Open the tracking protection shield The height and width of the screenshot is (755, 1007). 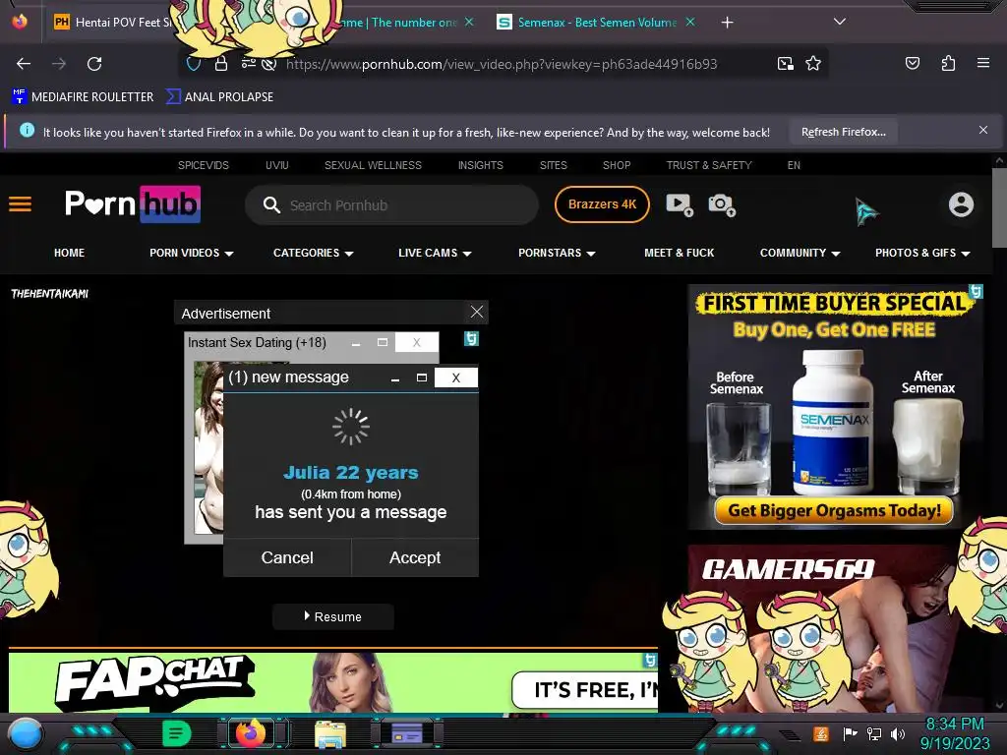[194, 64]
